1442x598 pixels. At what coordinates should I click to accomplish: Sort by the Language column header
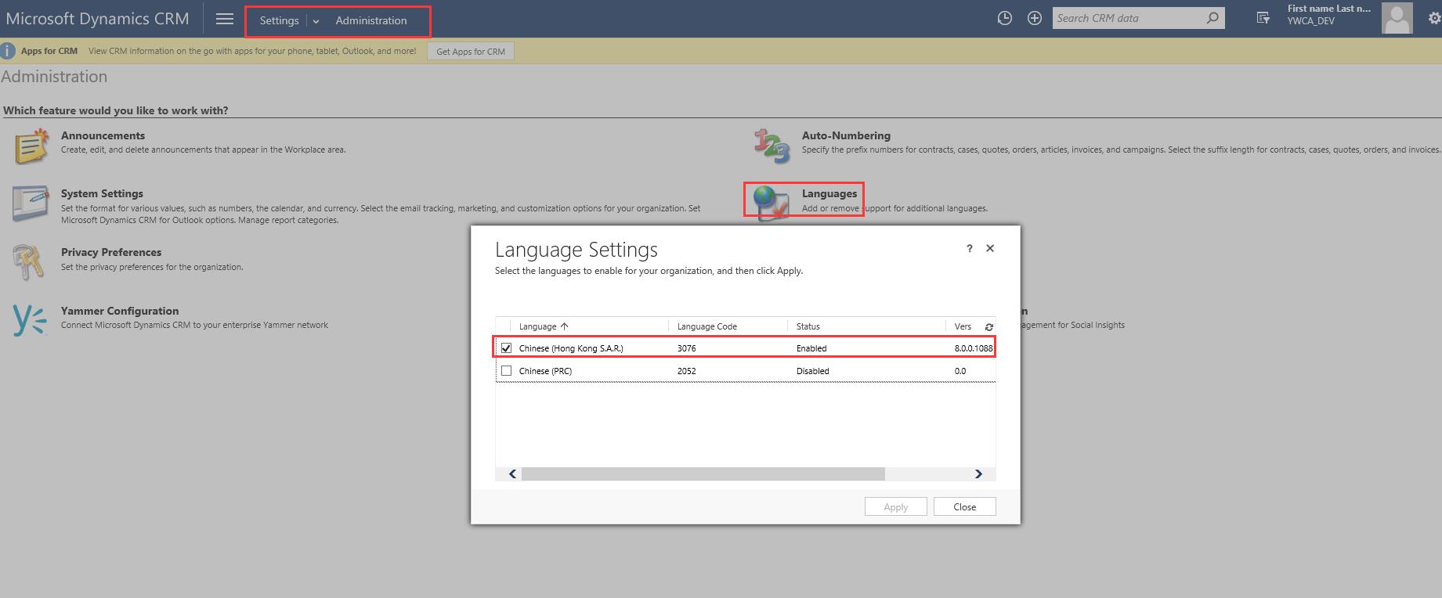click(x=544, y=326)
